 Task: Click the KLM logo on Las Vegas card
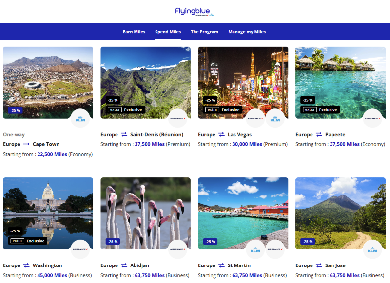coord(275,118)
